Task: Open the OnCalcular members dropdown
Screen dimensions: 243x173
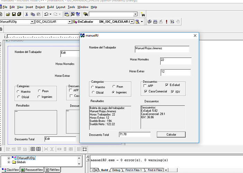Action: (132, 22)
